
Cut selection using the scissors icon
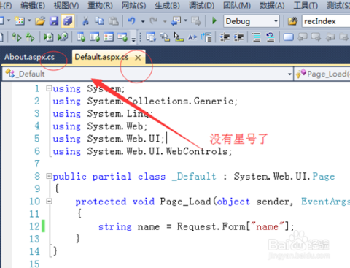(x=85, y=21)
